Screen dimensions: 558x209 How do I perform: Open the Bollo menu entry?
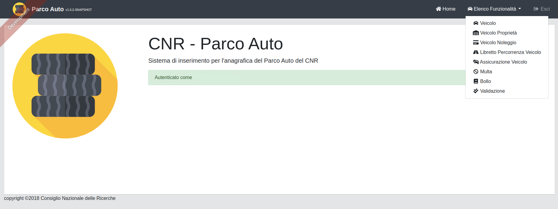[507, 81]
